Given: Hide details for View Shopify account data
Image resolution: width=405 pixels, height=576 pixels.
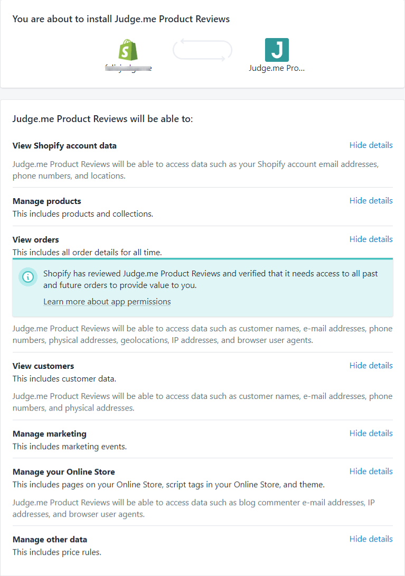Looking at the screenshot, I should click(371, 145).
